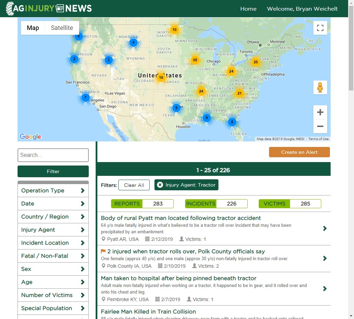Expand the Fatal / Non-Fatal filter
The height and width of the screenshot is (319, 354).
tap(53, 256)
